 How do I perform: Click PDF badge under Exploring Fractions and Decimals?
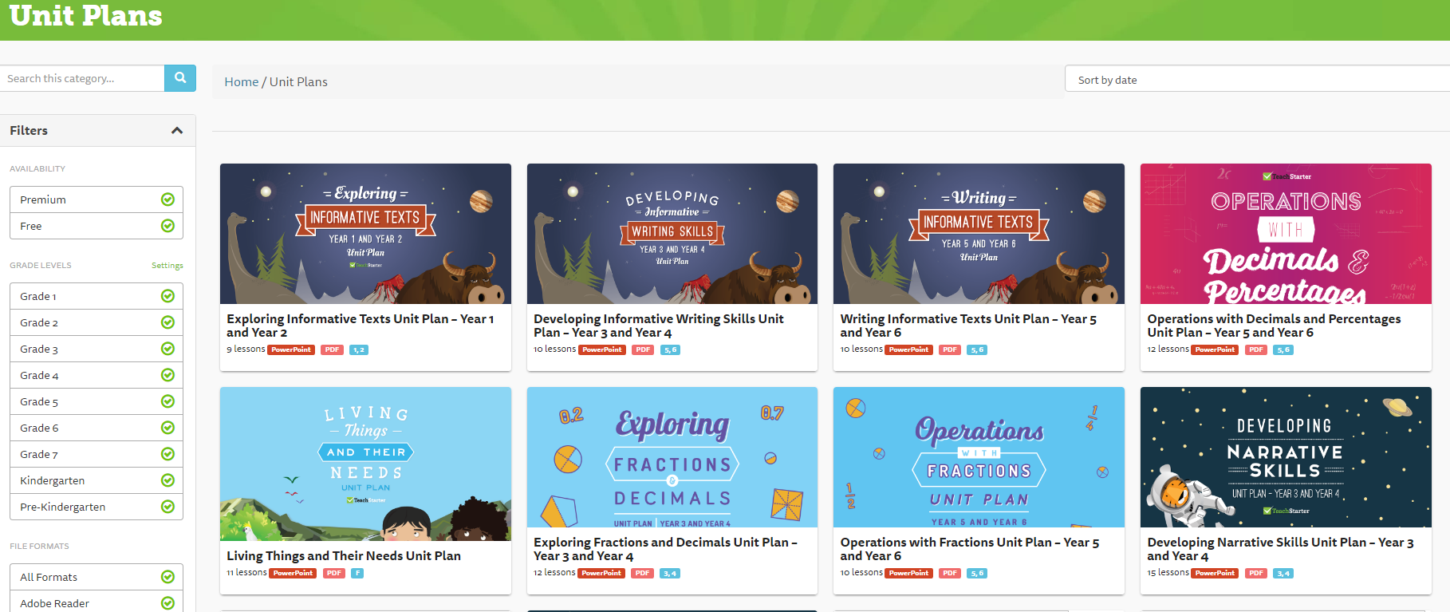coord(642,573)
